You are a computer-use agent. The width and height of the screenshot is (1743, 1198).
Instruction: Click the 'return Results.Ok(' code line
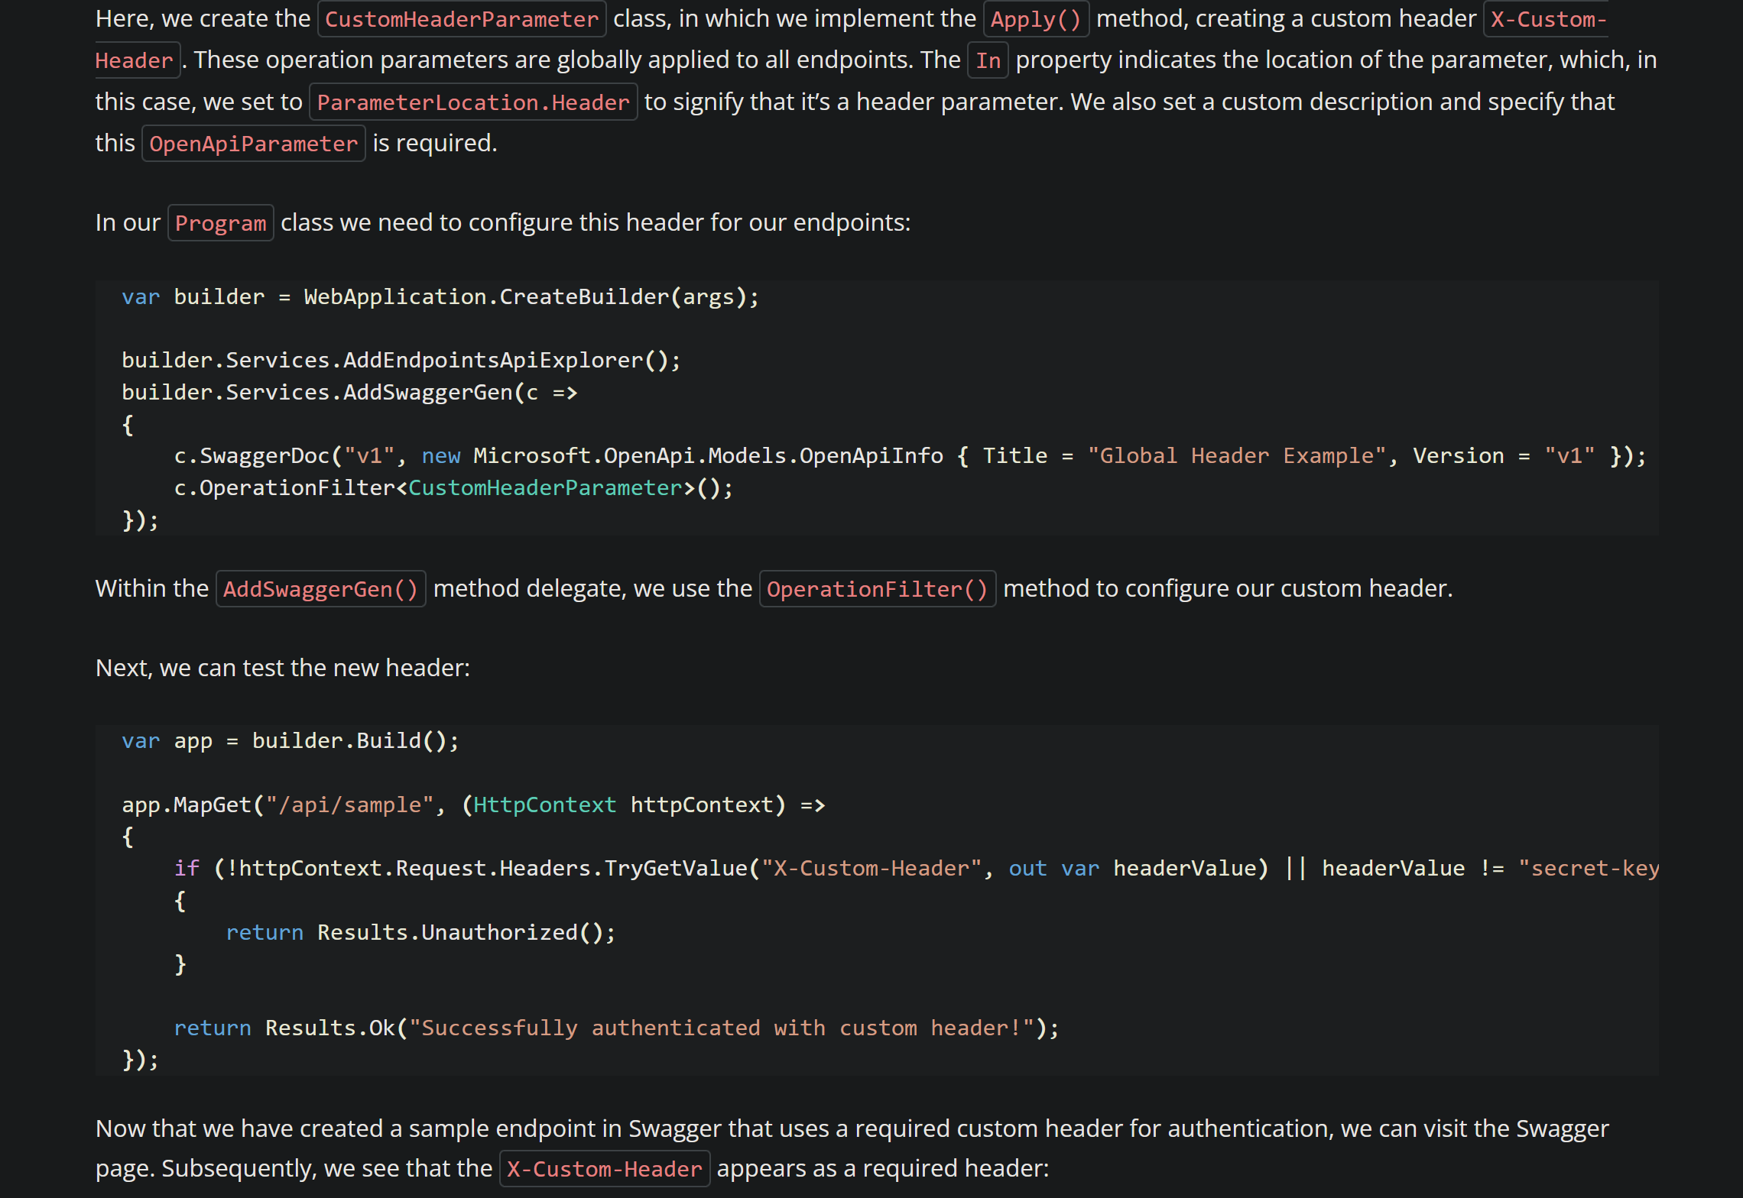616,1028
